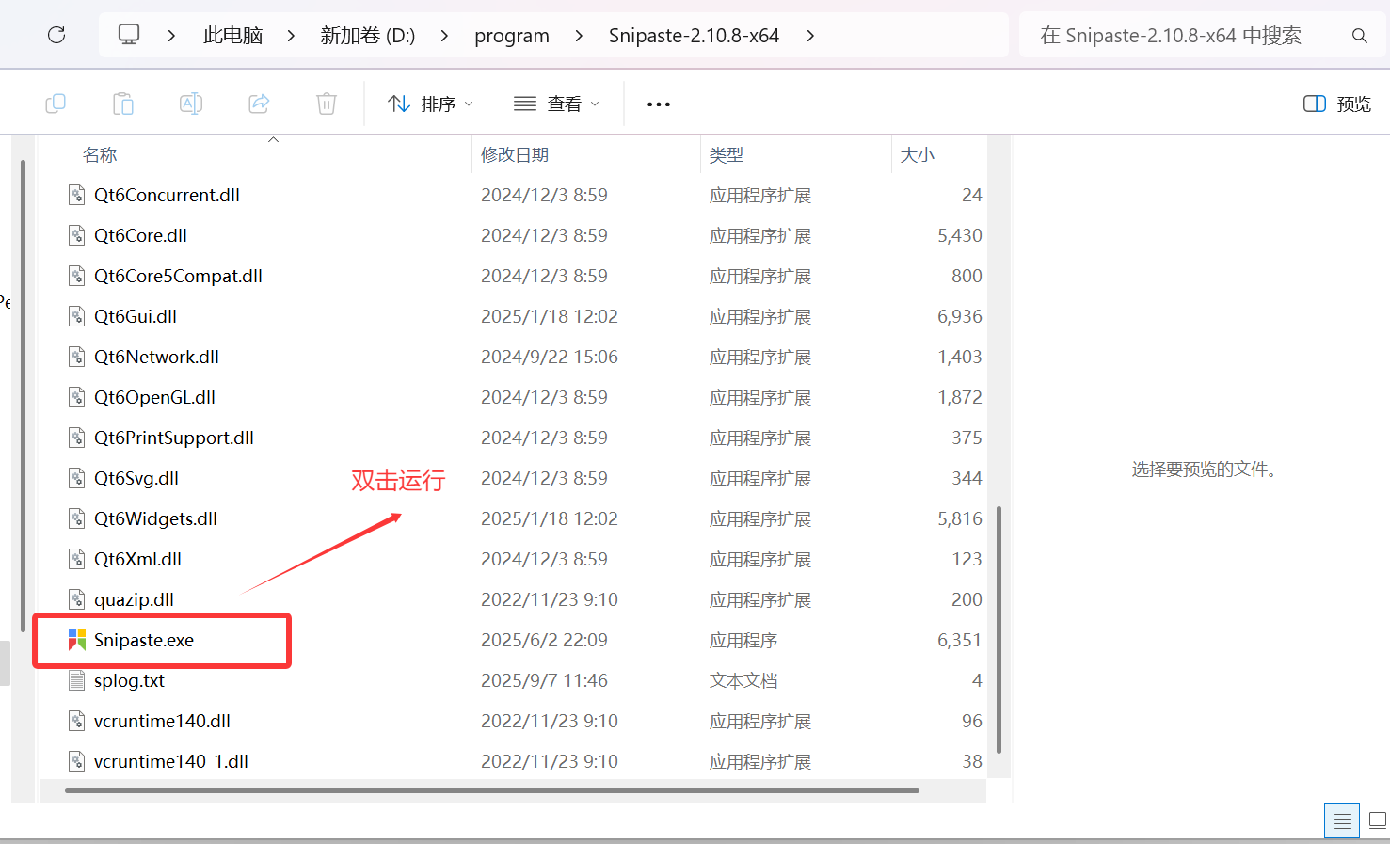Image resolution: width=1390 pixels, height=844 pixels.
Task: Click size 6,936 of Qt6Gui.dll
Action: click(959, 316)
